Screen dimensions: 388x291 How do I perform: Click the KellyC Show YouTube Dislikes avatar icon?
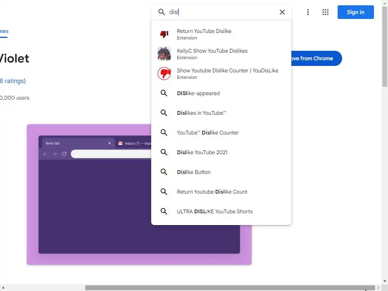point(164,54)
